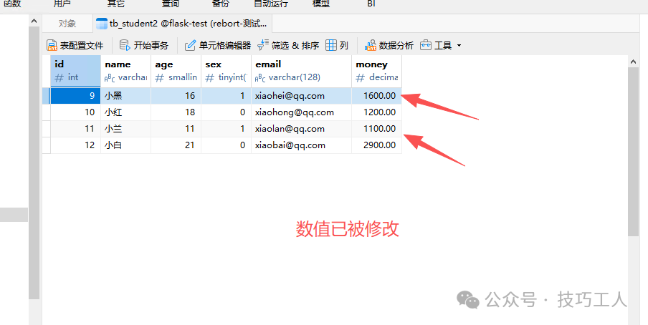Click the table icon on tb_student2 tab
648x325 pixels.
102,24
